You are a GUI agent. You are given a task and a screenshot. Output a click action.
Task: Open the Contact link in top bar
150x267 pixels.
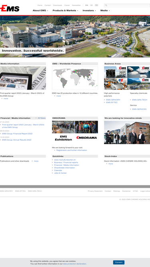tap(48, 5)
